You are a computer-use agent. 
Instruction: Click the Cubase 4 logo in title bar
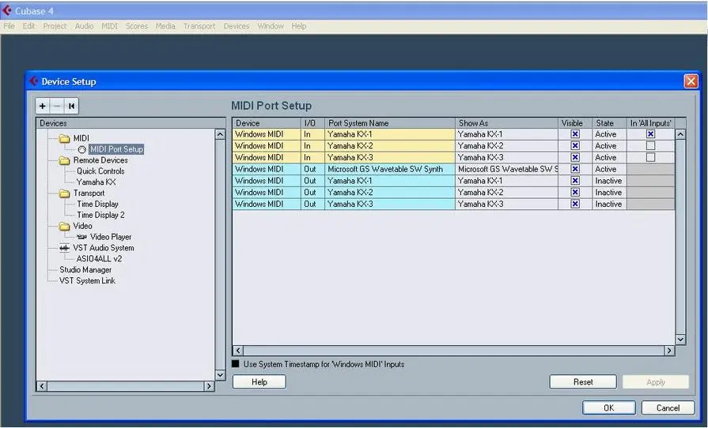[x=7, y=10]
